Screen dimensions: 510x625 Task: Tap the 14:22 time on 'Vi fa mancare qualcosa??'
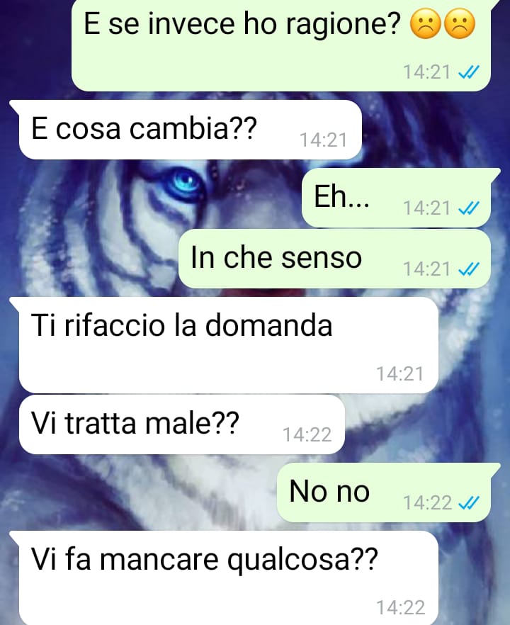[x=401, y=608]
